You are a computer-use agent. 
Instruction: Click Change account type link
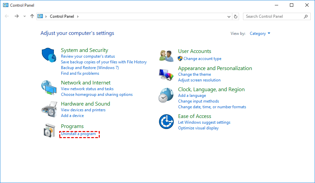tap(203, 59)
